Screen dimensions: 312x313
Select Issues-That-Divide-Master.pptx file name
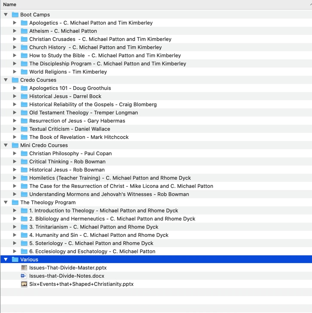tap(68, 267)
